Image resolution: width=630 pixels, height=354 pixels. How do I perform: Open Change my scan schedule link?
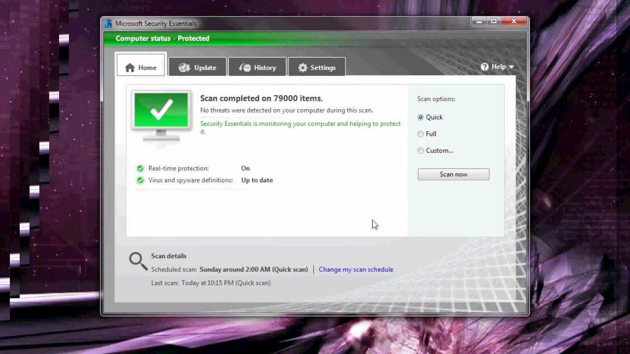(x=356, y=269)
